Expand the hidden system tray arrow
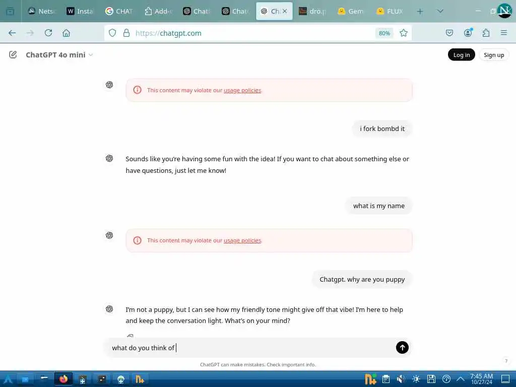Screen dimensions: 516x387 click(x=461, y=379)
